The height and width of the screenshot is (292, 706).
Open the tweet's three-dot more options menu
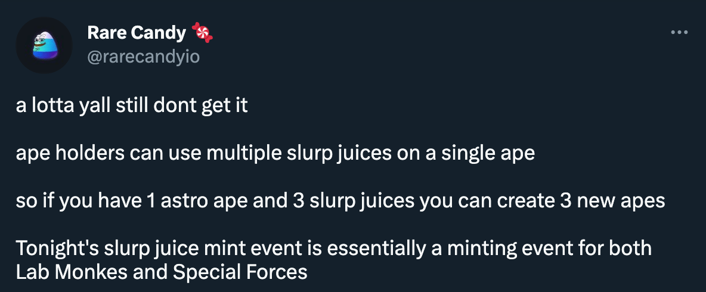679,32
